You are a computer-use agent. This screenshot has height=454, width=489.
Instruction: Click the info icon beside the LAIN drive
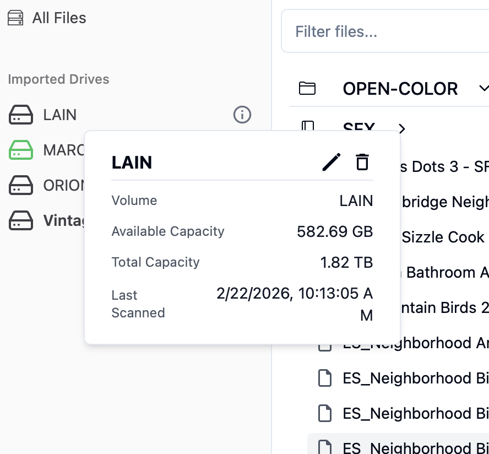242,115
